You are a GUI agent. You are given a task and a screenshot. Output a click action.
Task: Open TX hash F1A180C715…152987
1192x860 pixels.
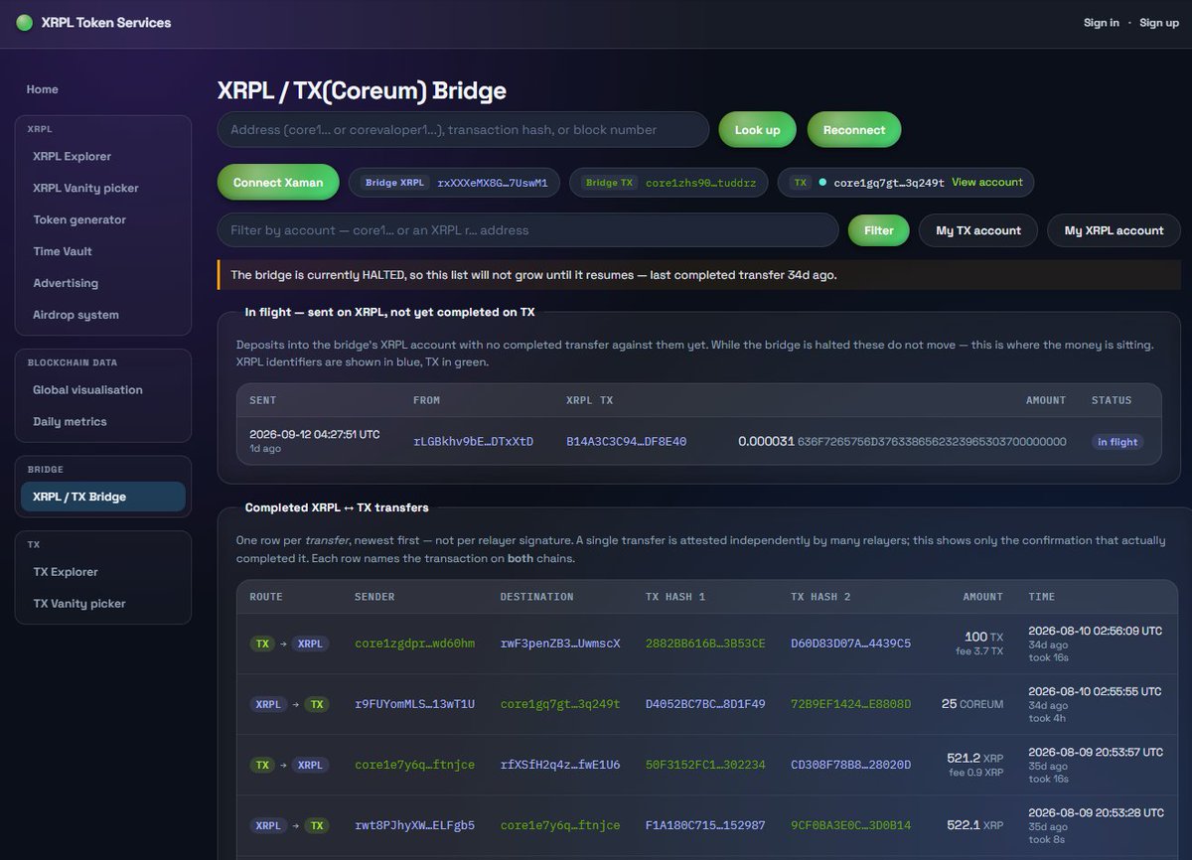[x=705, y=825]
